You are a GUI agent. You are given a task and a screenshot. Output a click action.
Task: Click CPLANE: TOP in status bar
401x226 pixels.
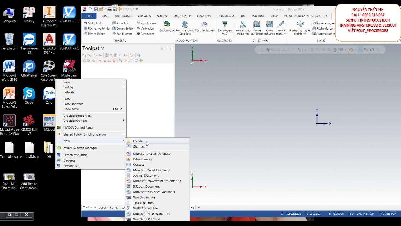(365, 214)
